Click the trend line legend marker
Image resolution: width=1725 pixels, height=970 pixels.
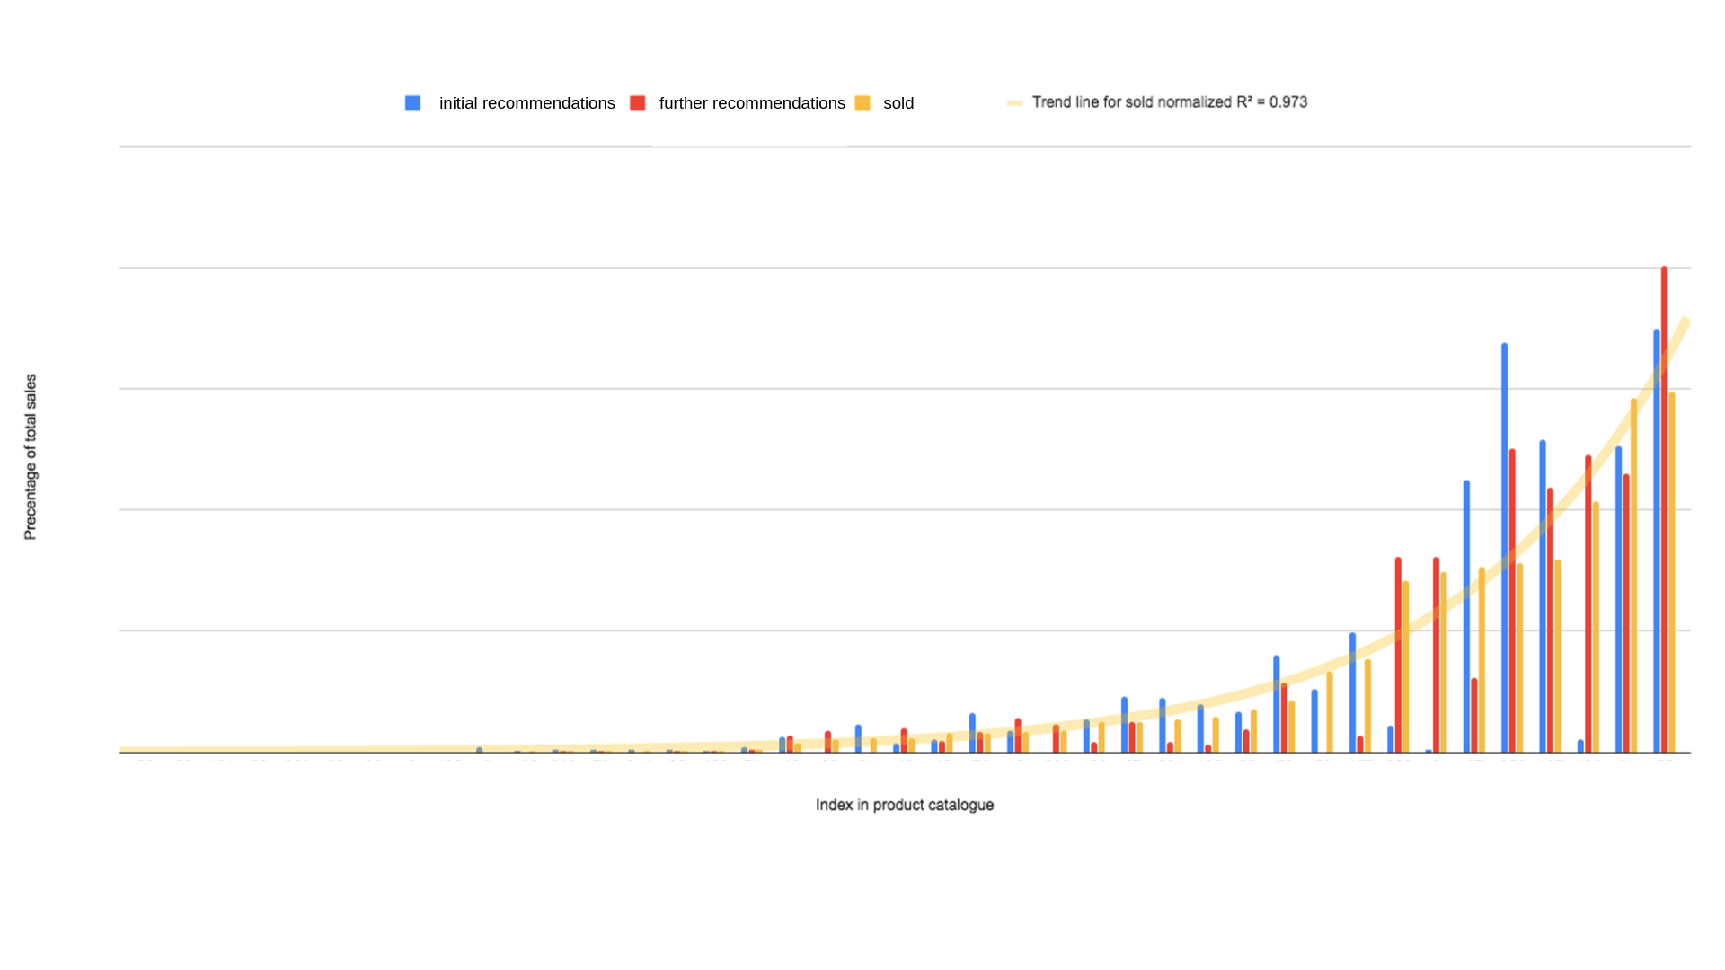(1014, 103)
